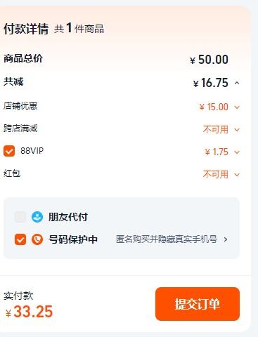Click the 红包 row label
Screen dimensions: 258x337
[x=12, y=173]
